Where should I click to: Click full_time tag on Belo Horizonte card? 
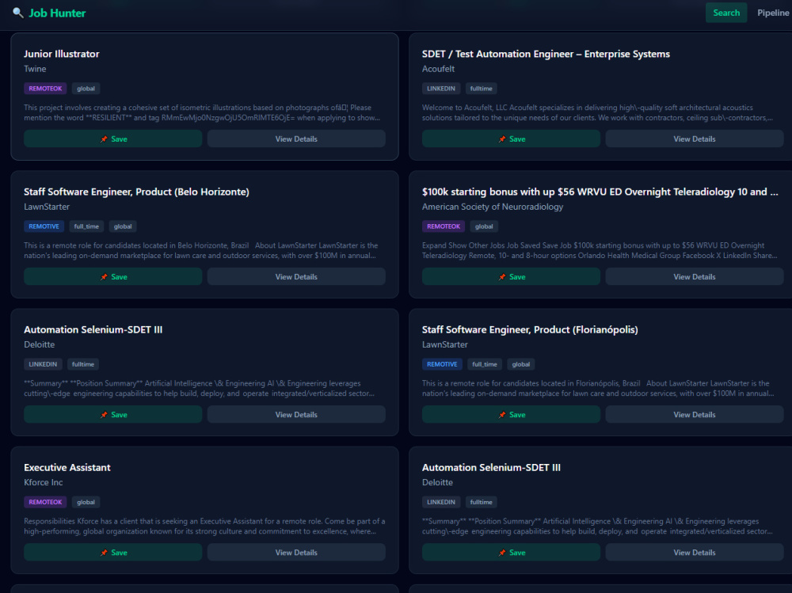(x=86, y=226)
